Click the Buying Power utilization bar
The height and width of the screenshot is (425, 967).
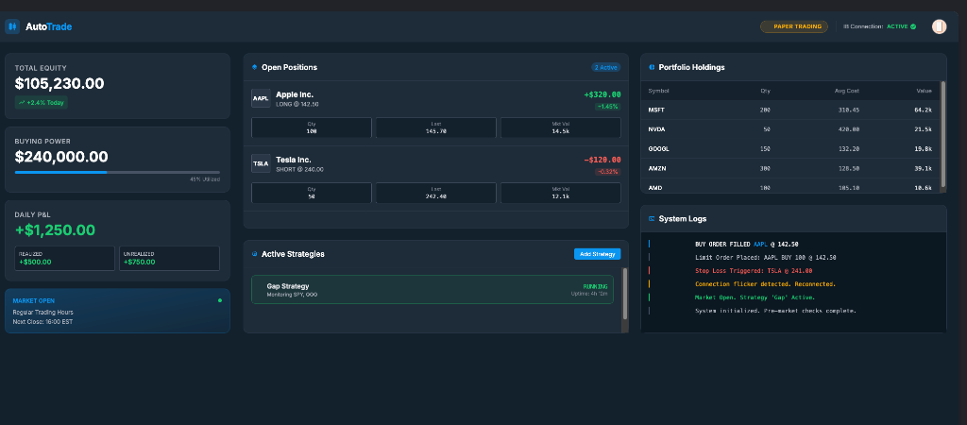point(117,172)
